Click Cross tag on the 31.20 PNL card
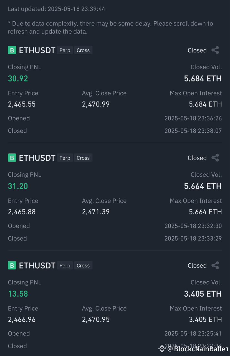 83,158
